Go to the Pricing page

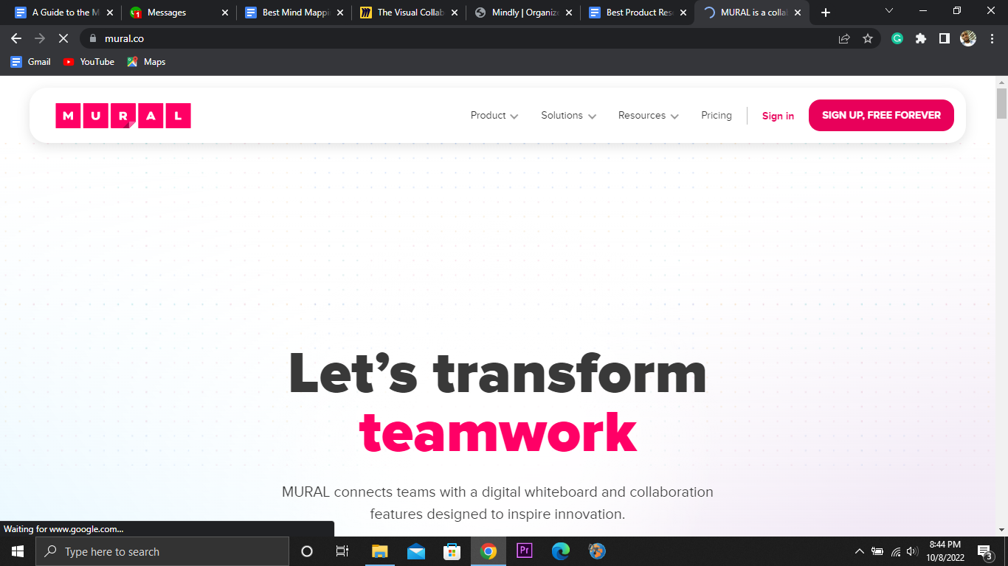click(717, 116)
